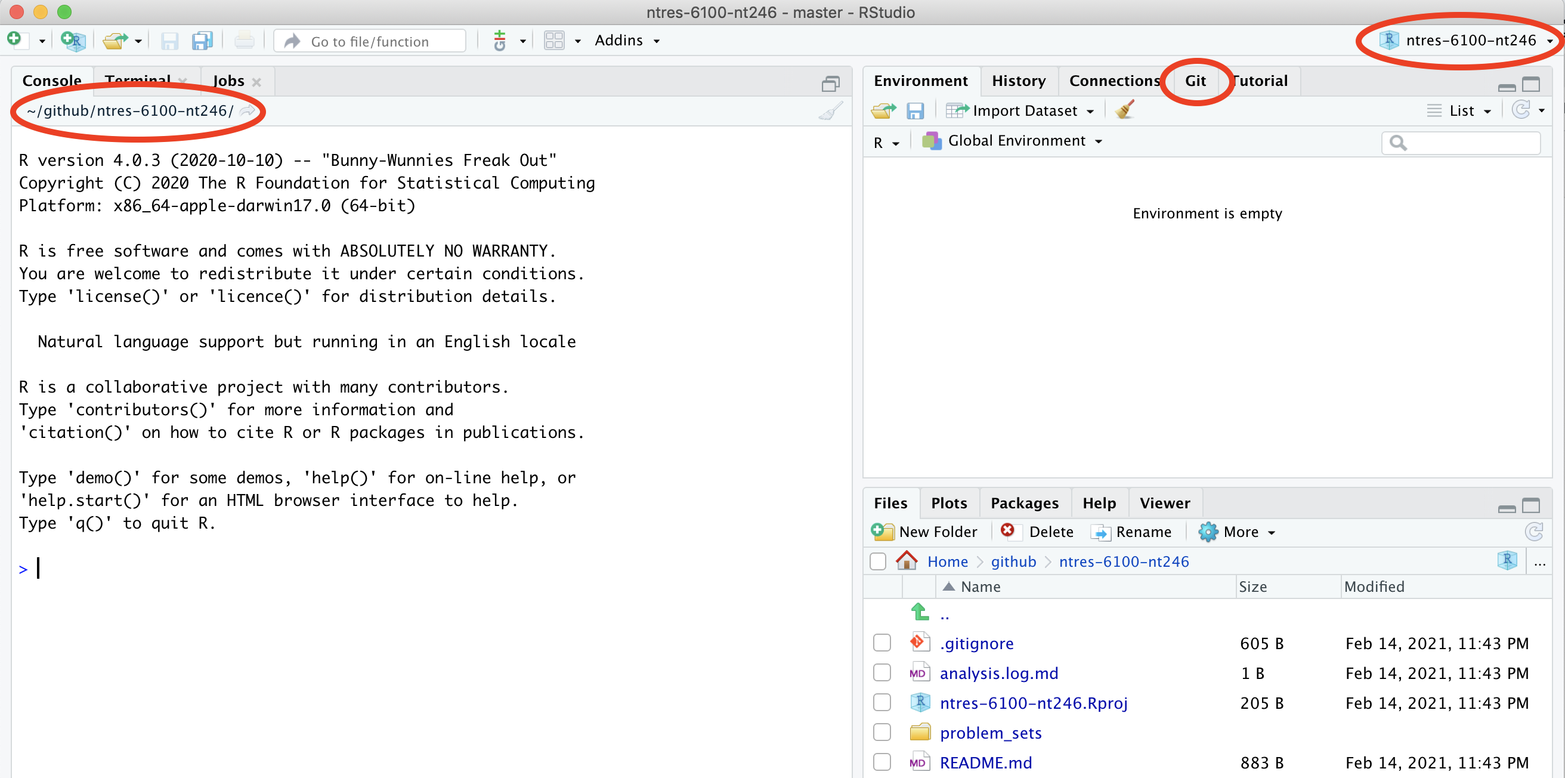Click the workspace panes layout icon
This screenshot has height=778, width=1565.
tap(554, 41)
